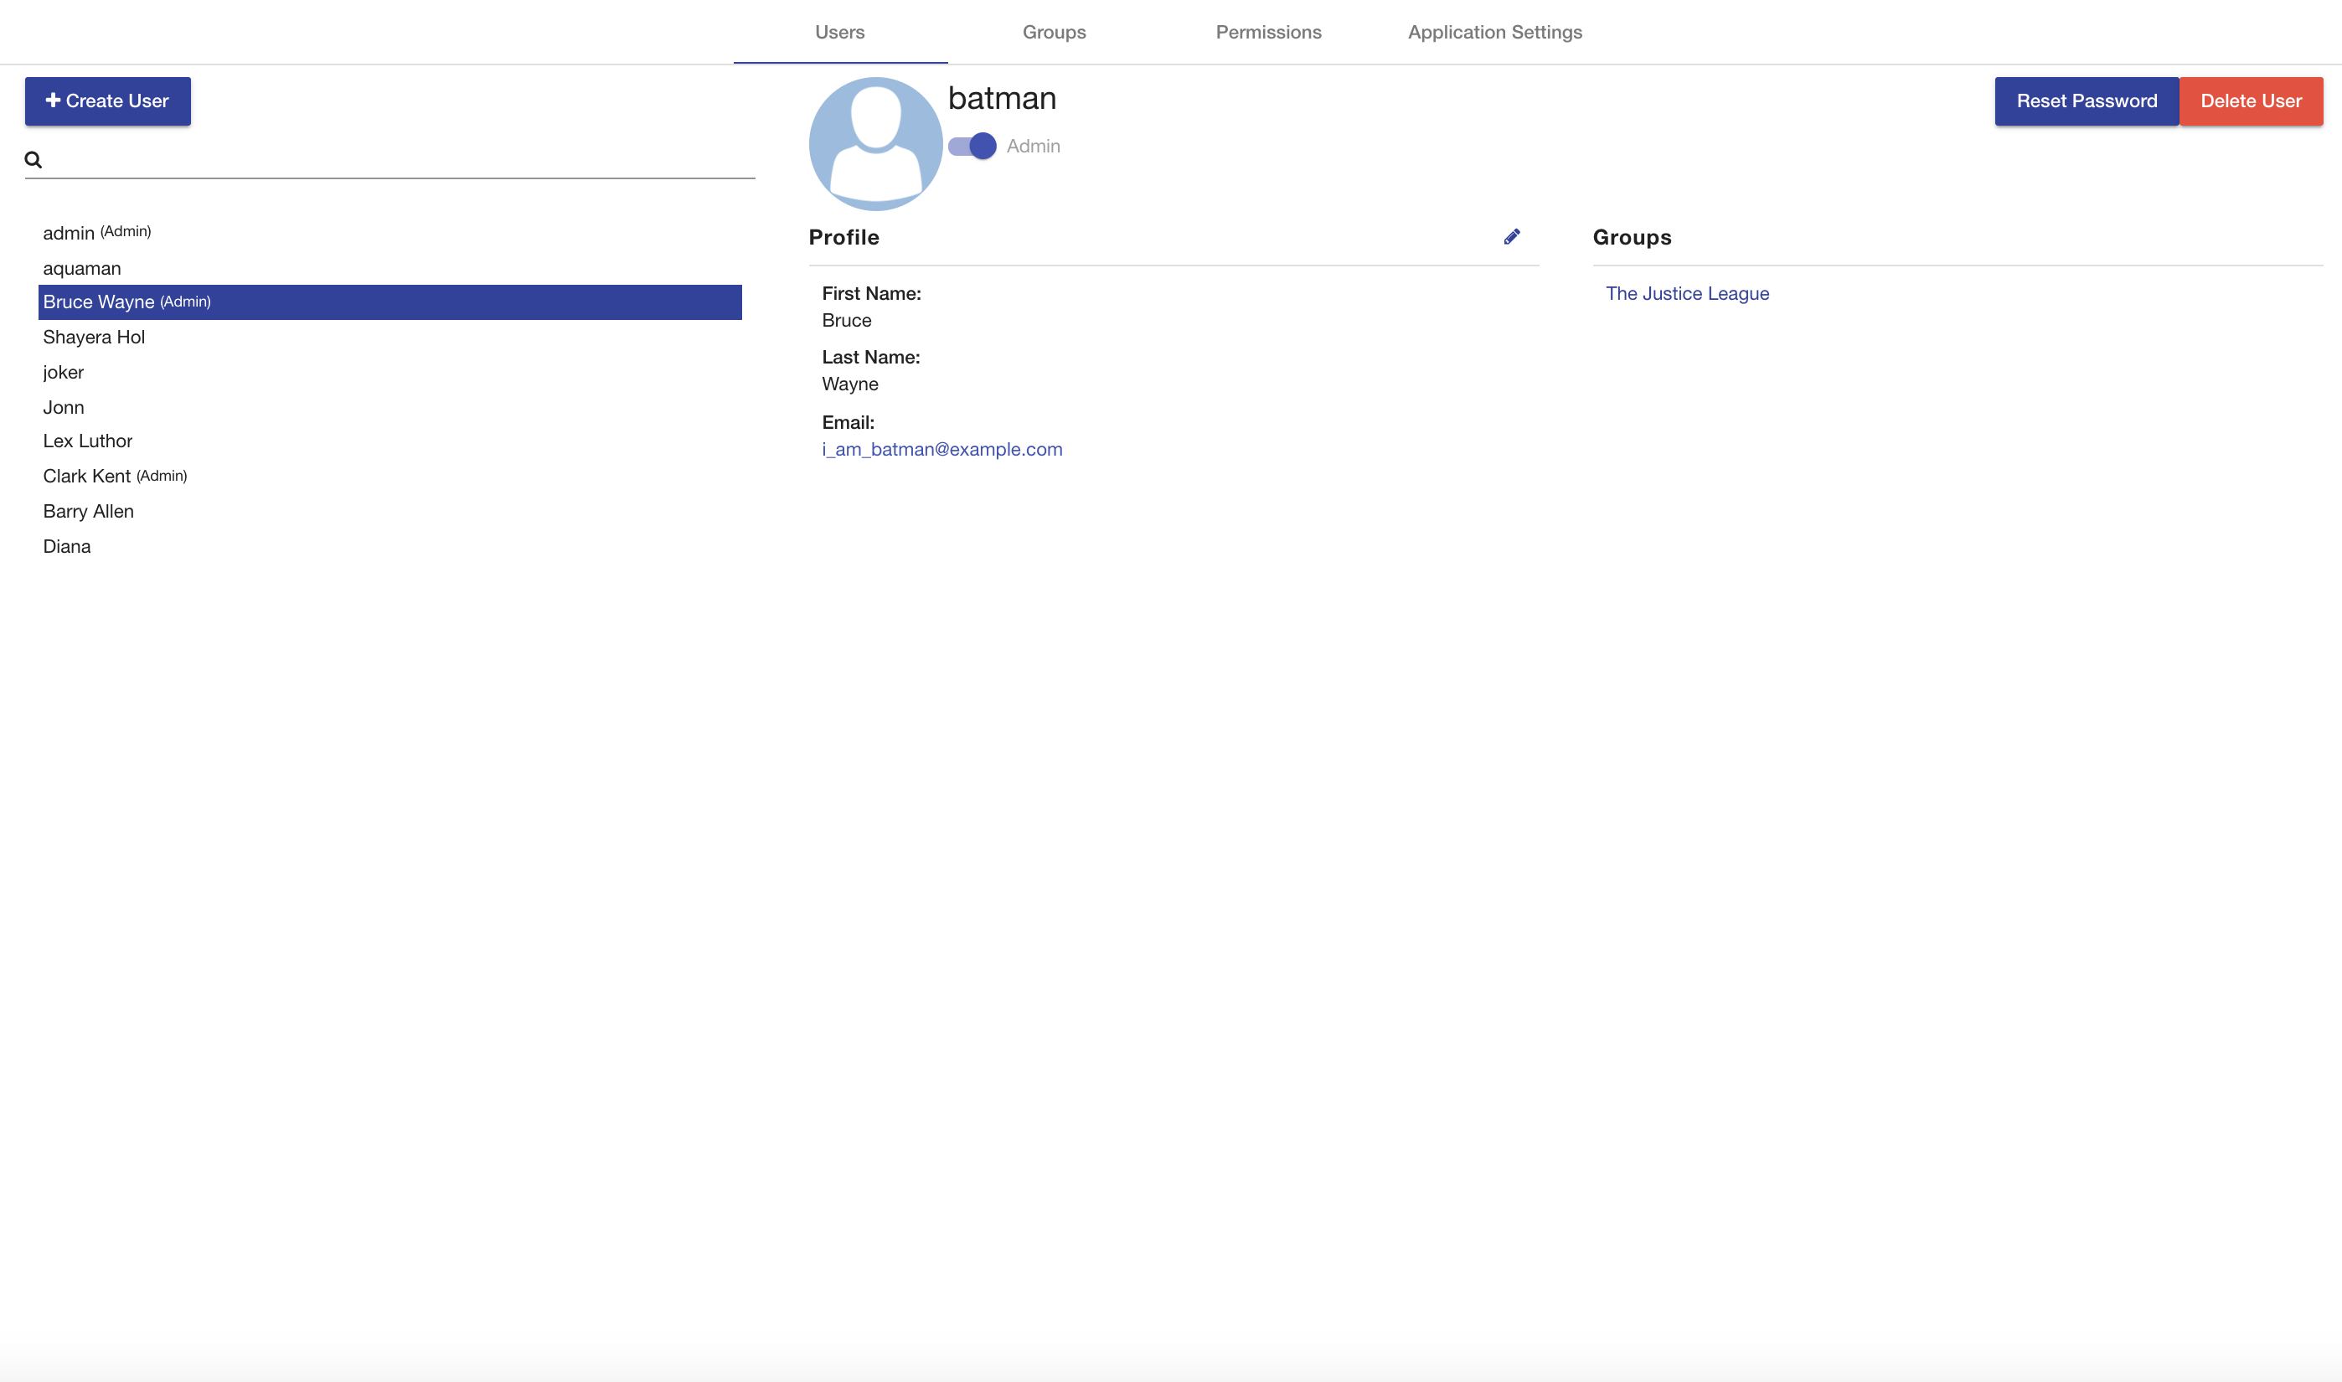Select the user aquaman from the list
Viewport: 2342px width, 1382px height.
82,268
